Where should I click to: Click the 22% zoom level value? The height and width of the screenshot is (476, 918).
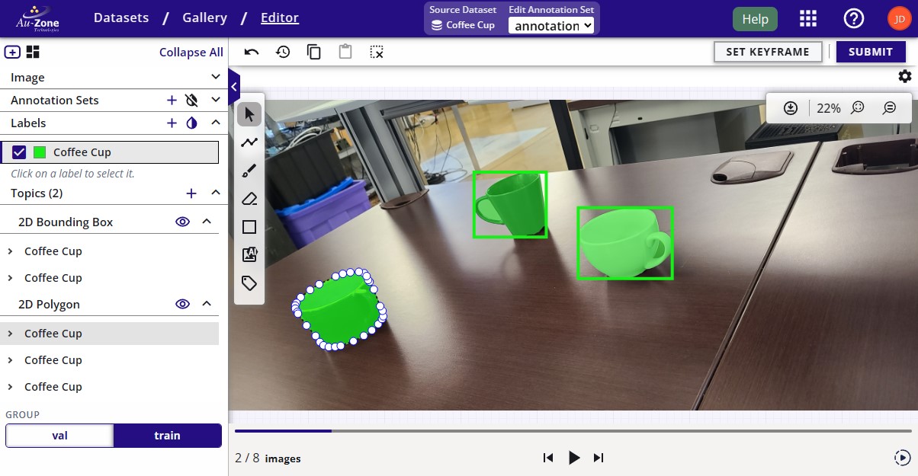(829, 108)
